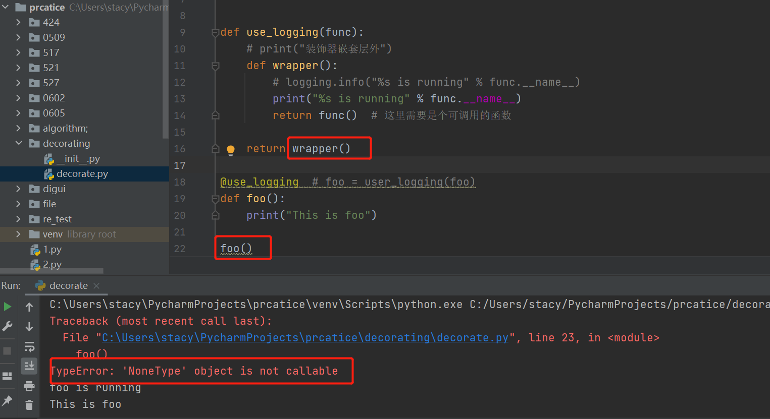Viewport: 770px width, 419px height.
Task: Click the yellow lightbulb intention icon
Action: click(x=231, y=150)
